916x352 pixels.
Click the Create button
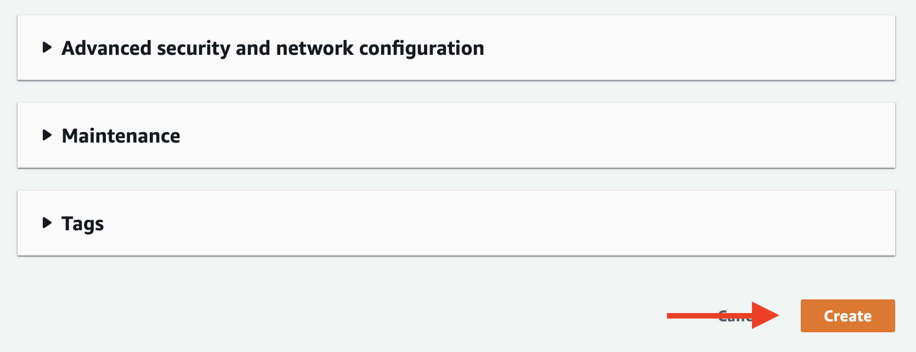(x=847, y=316)
